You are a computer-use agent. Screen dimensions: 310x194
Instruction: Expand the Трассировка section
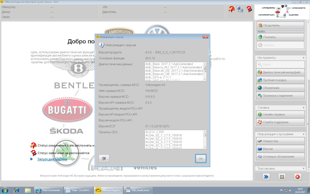point(304,168)
